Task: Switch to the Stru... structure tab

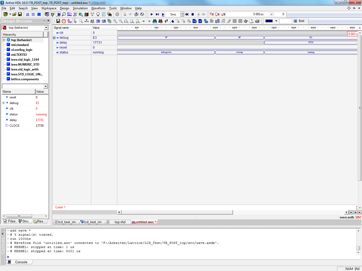Action: tap(25, 221)
